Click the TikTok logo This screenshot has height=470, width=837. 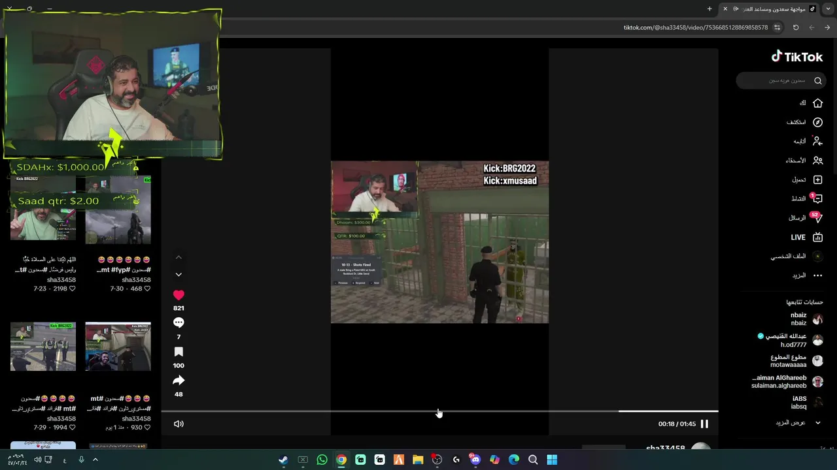coord(797,57)
